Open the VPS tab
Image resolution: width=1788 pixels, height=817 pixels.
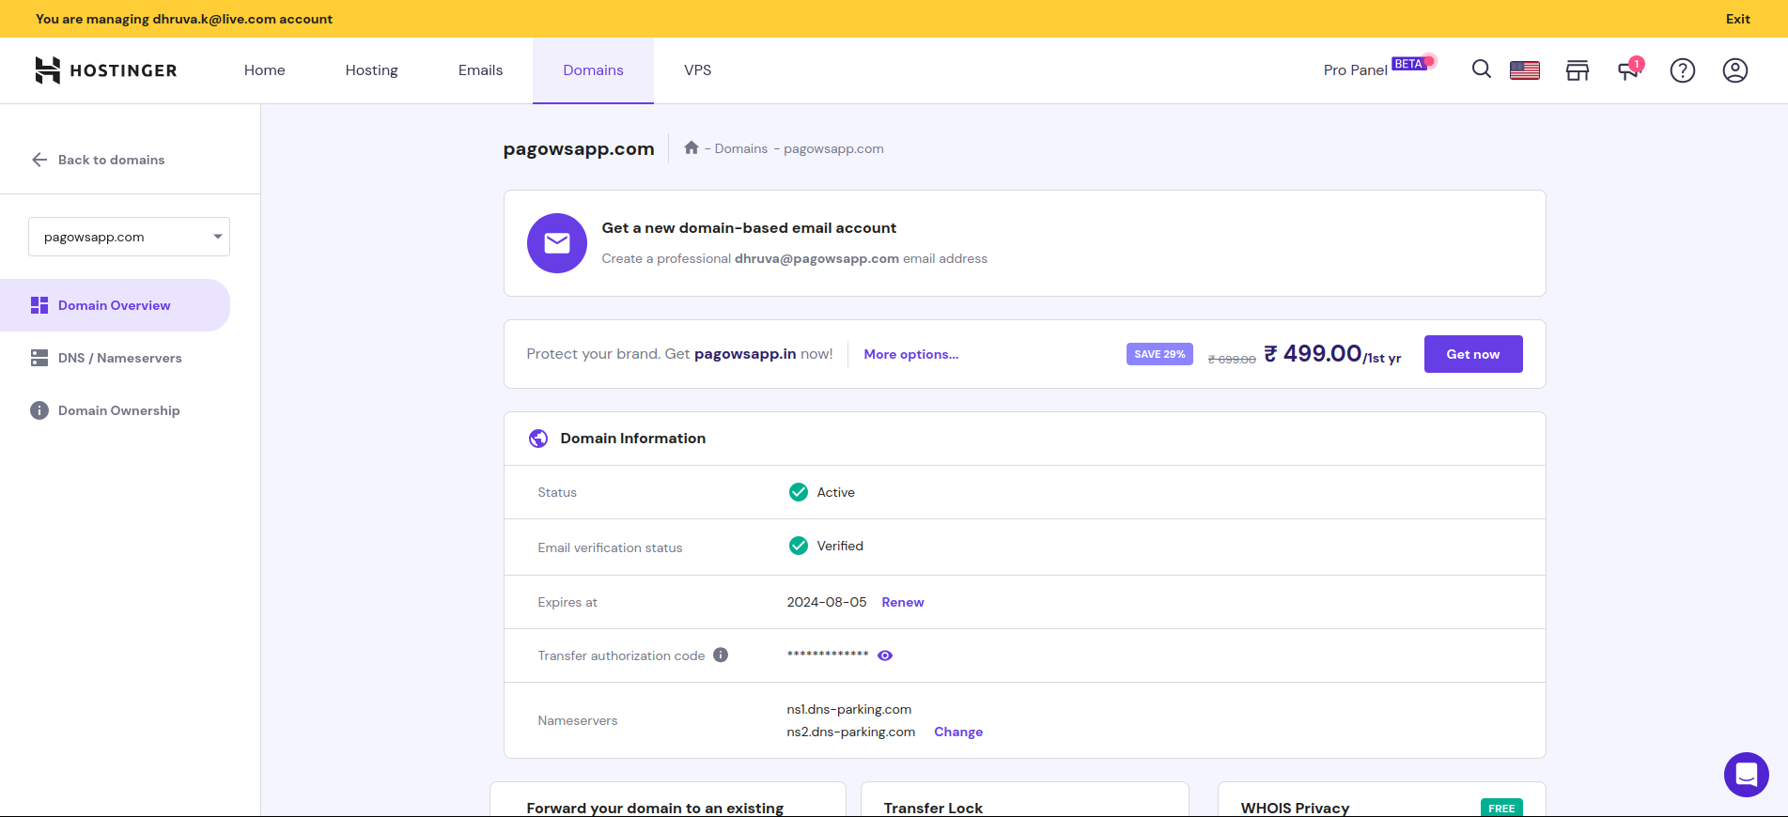(697, 70)
